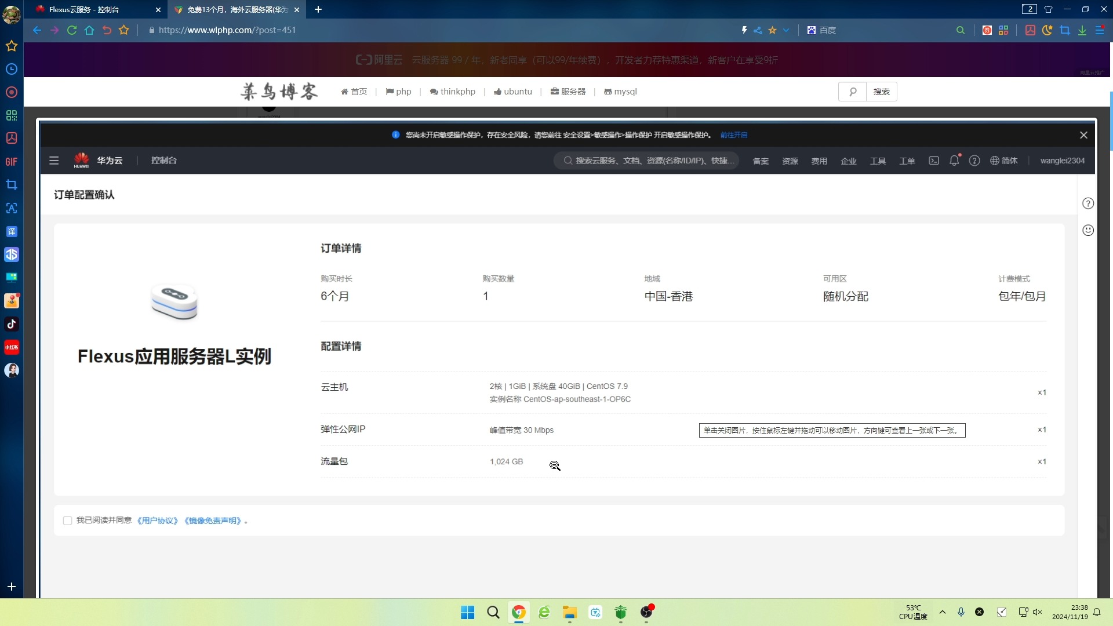Screen dimensions: 1113x626
Task: Open the hamburger menu on Huawei Cloud console
Action: (54, 161)
